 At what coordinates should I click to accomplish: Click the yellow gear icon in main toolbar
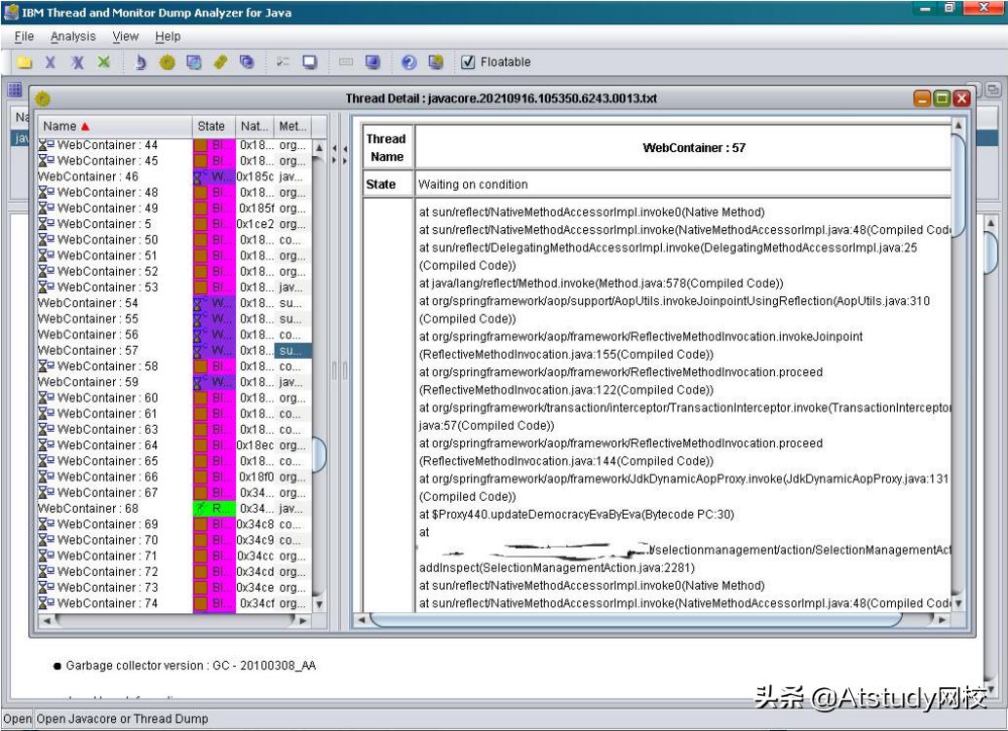click(x=167, y=62)
